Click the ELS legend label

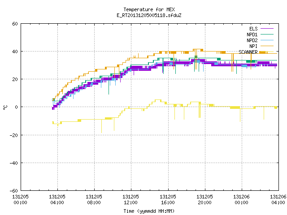coord(253,29)
